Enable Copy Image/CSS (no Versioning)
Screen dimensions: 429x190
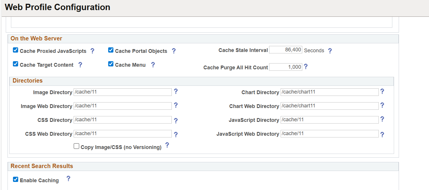77,146
